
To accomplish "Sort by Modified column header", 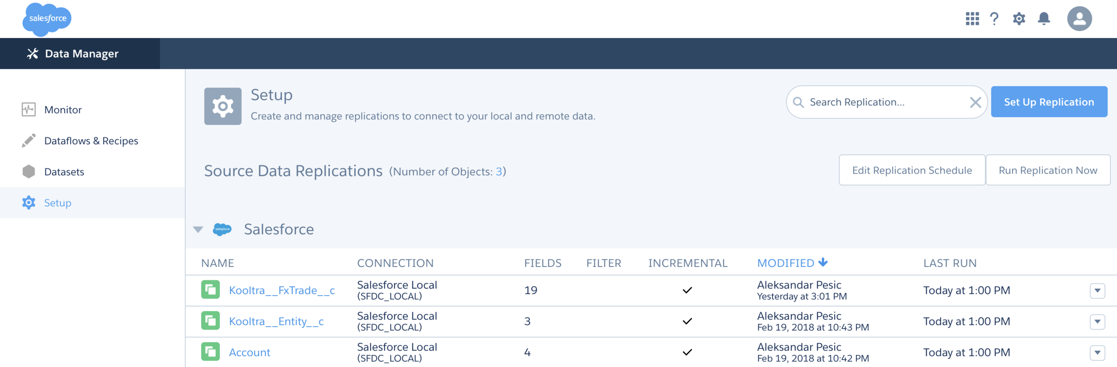I will pos(786,263).
